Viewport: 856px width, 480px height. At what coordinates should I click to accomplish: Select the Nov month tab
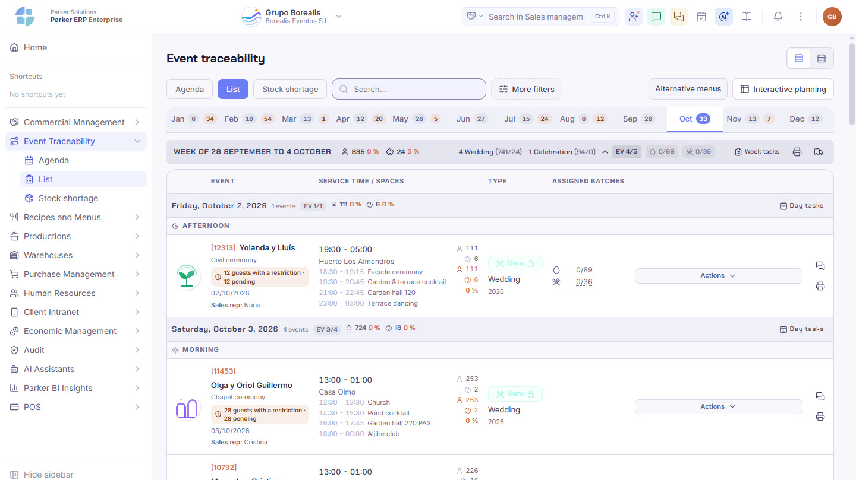click(x=750, y=119)
